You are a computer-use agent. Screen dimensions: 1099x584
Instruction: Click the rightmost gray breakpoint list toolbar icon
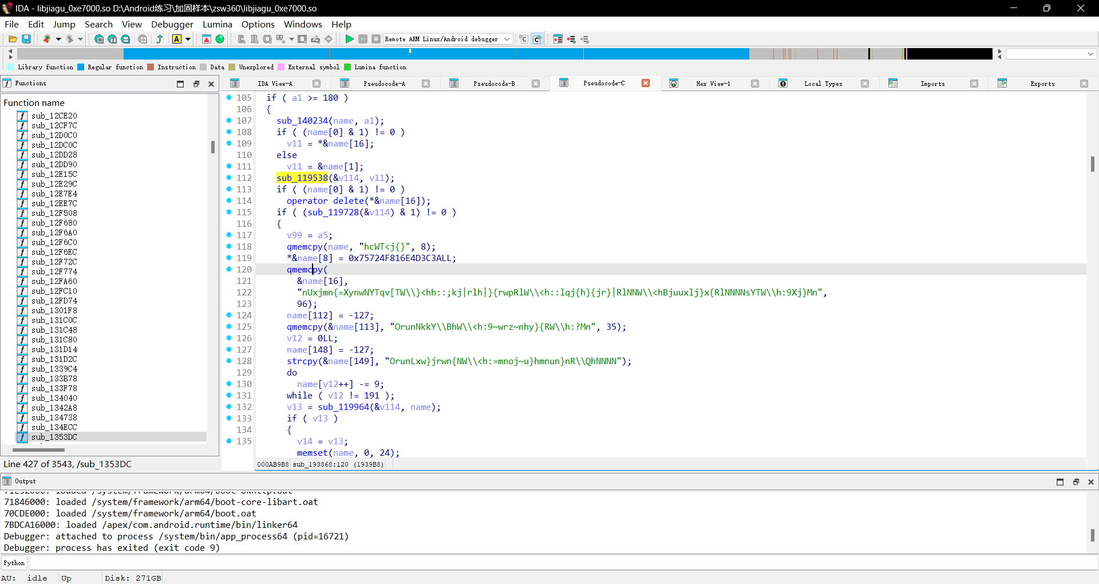(x=584, y=39)
